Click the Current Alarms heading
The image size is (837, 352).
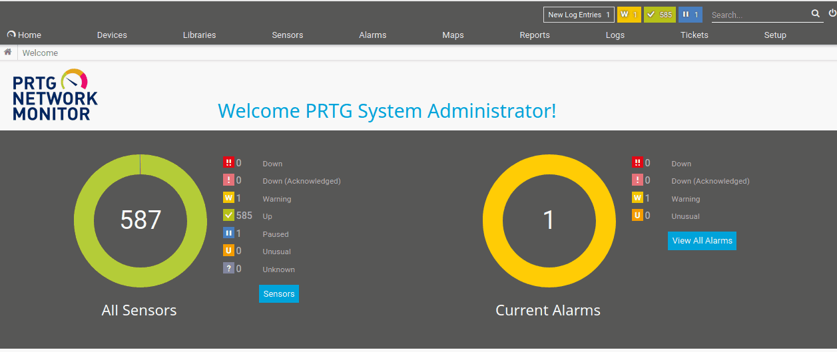coord(548,310)
